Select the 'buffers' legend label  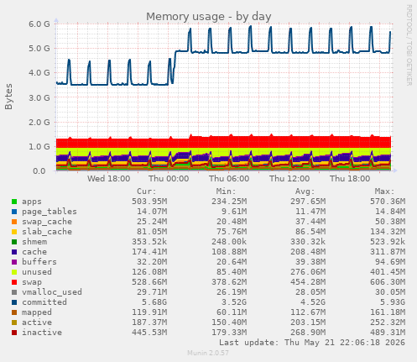[39, 262]
